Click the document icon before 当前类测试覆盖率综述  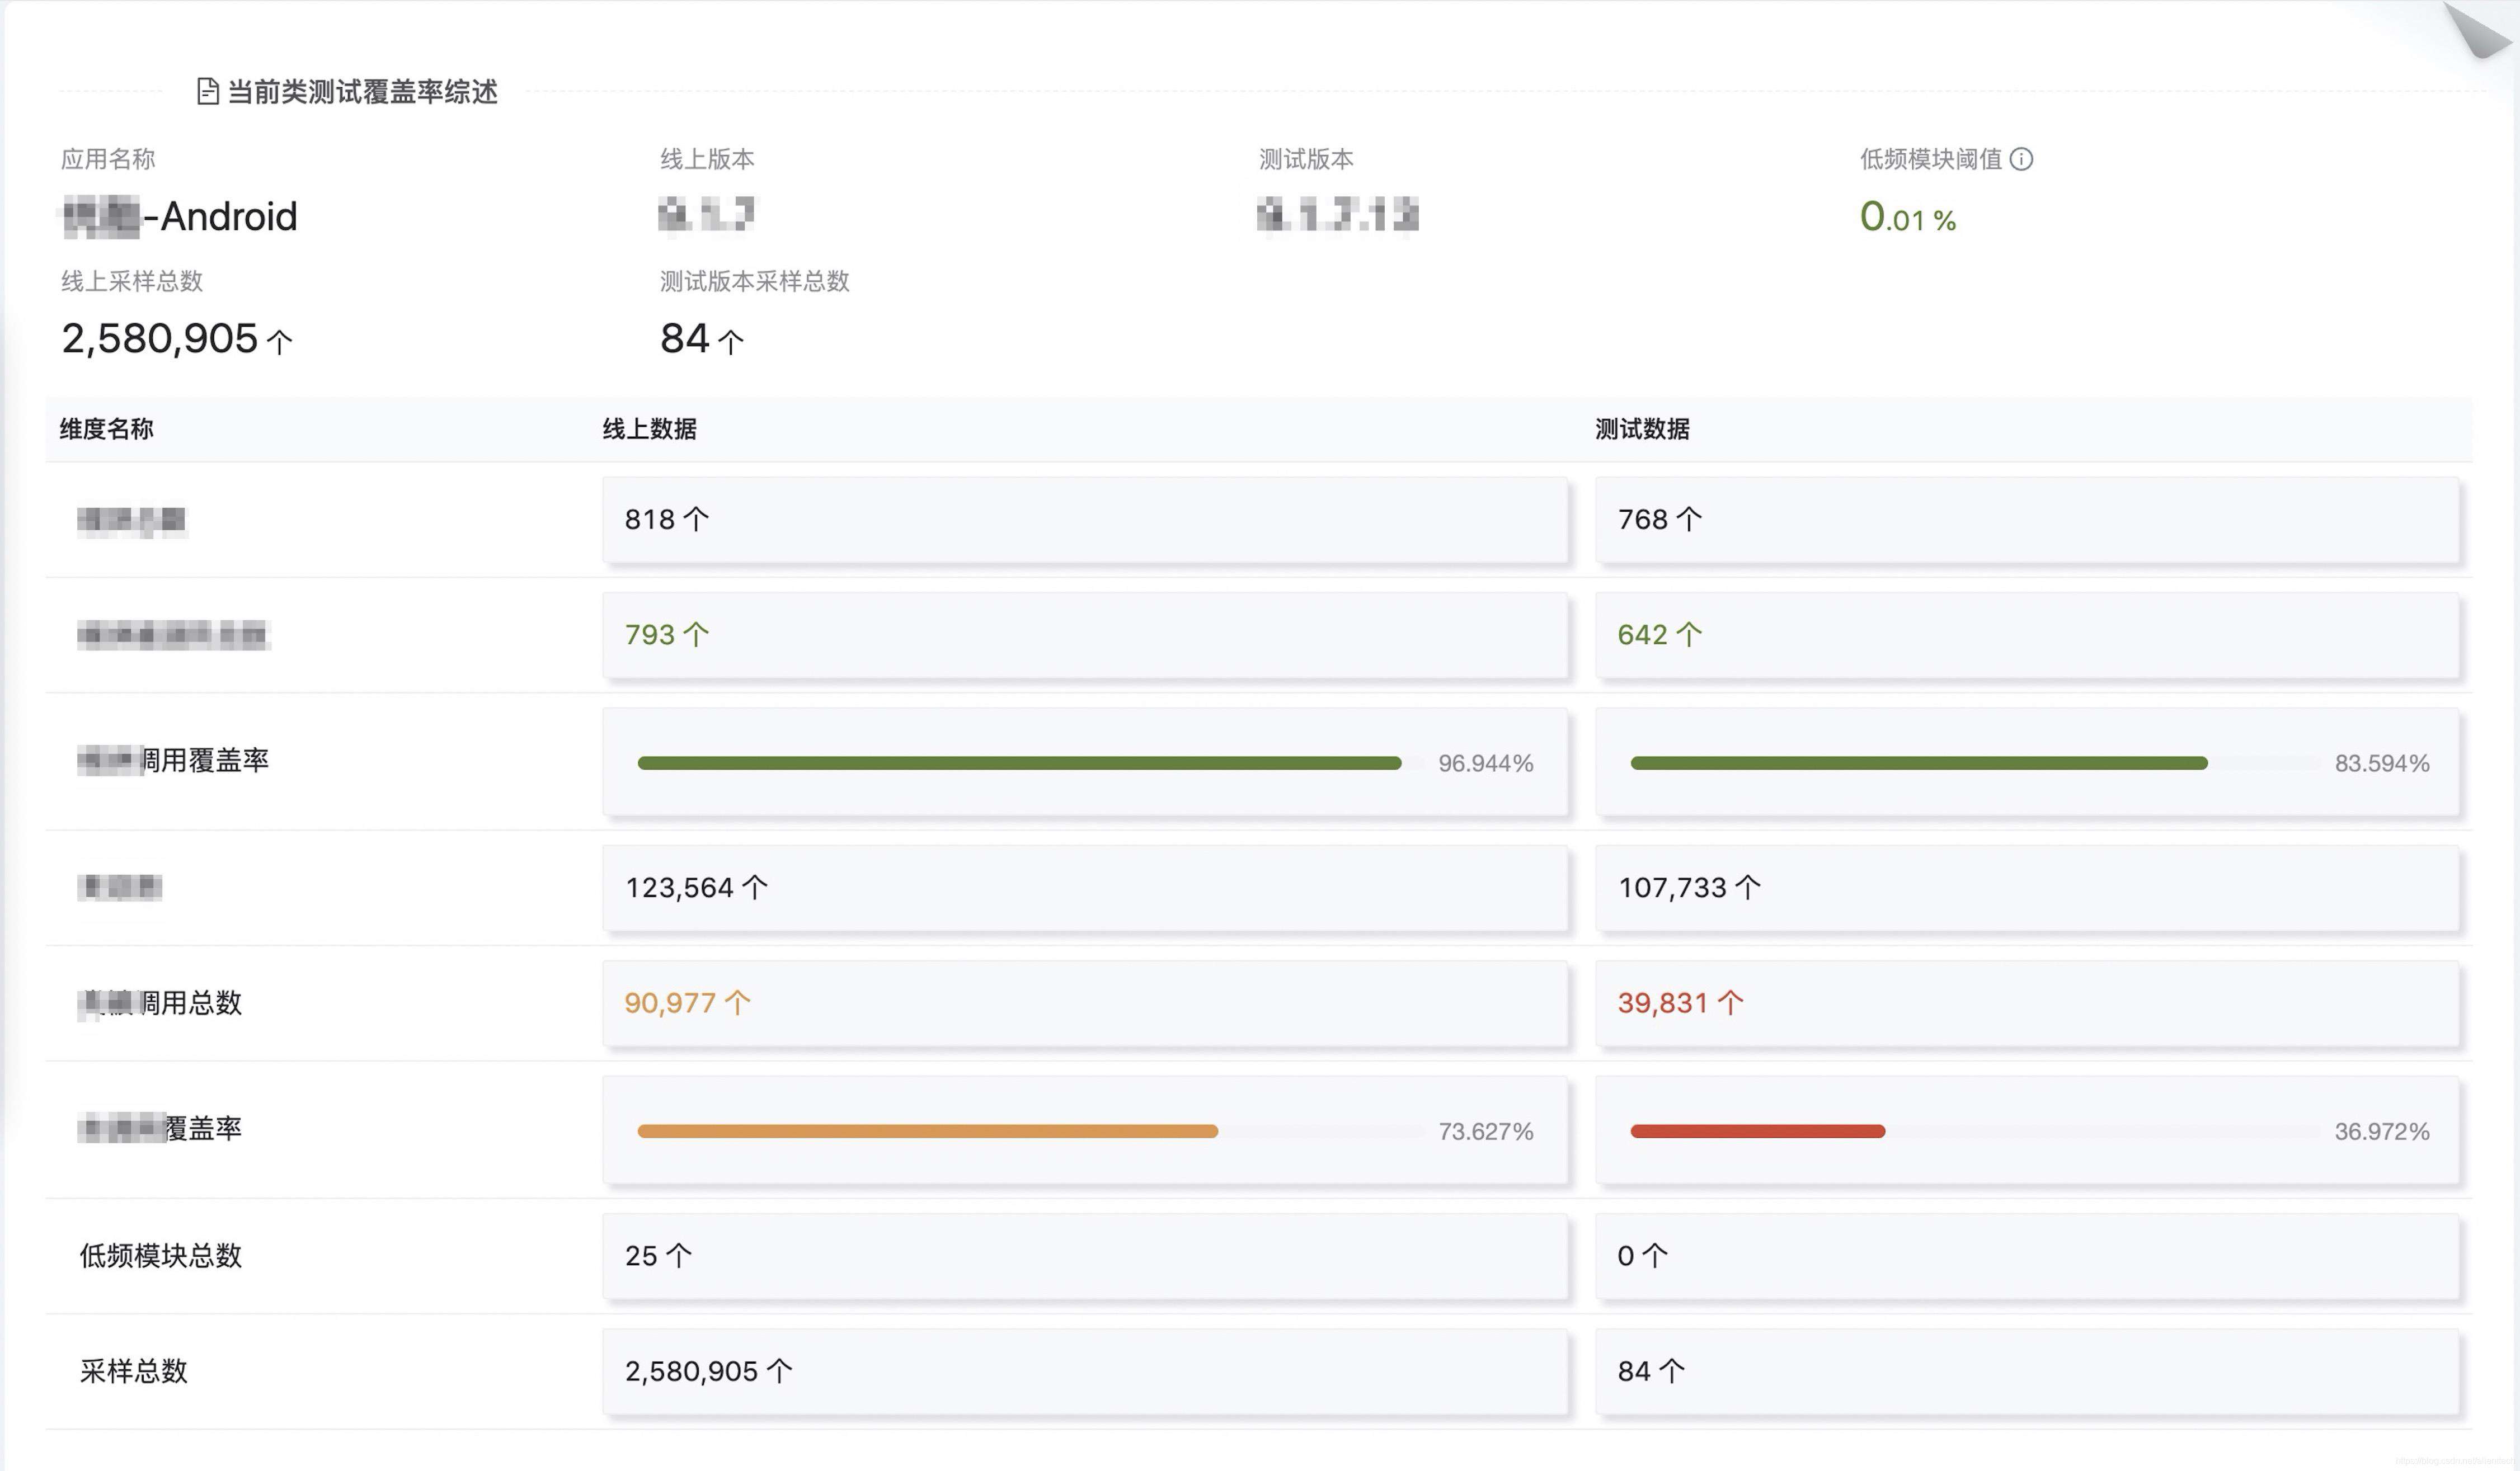tap(208, 92)
